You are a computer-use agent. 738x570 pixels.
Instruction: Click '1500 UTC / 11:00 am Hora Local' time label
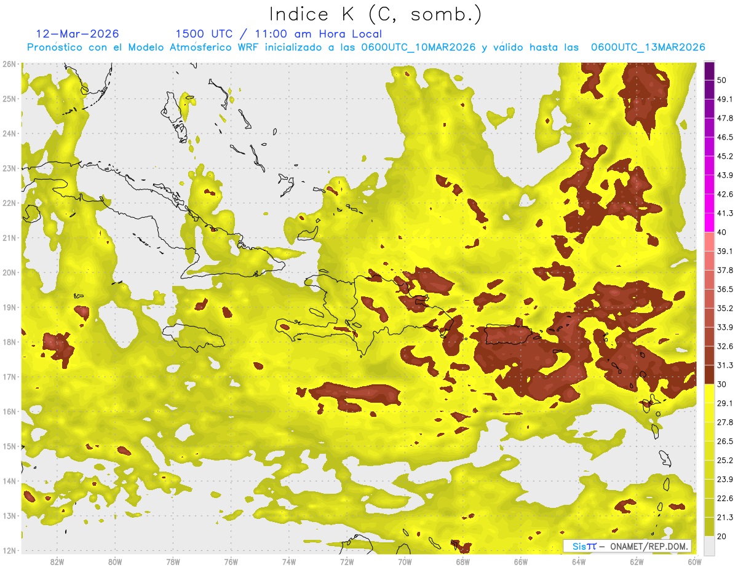click(279, 34)
